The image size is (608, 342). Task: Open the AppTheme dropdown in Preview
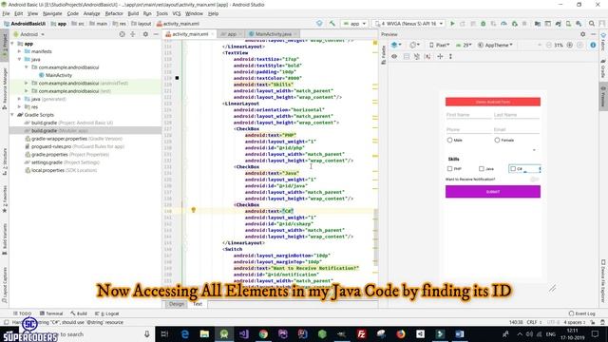[x=495, y=45]
